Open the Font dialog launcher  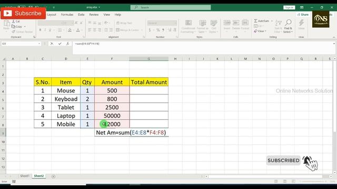[x=84, y=37]
